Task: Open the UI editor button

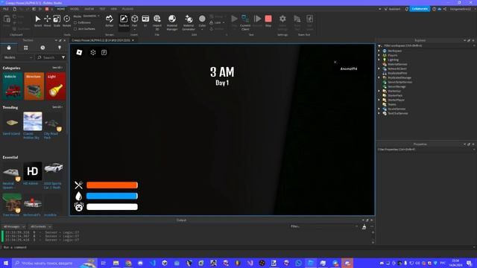Action: pos(145,22)
